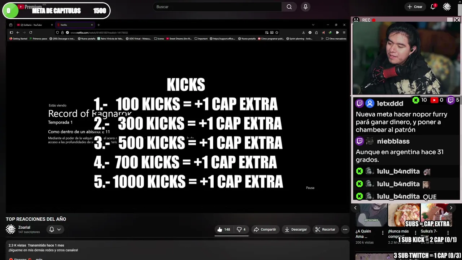This screenshot has height=260, width=462.
Task: Like the video with 148 likes
Action: 224,229
